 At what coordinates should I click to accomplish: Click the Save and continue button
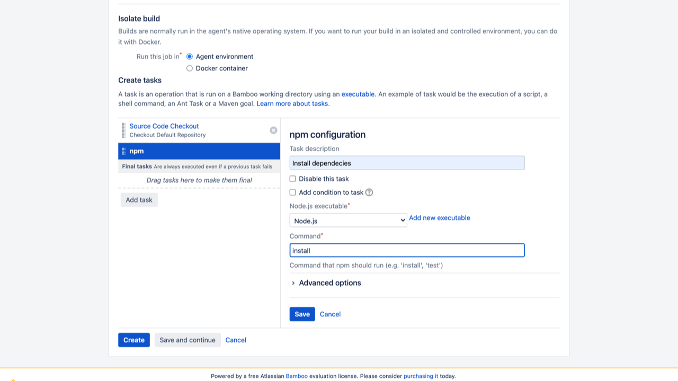[x=188, y=340]
